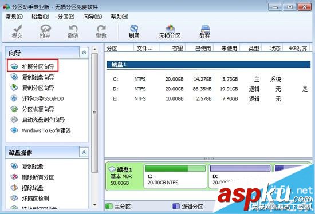Open the 向导(W) menu

pyautogui.click(x=93, y=17)
